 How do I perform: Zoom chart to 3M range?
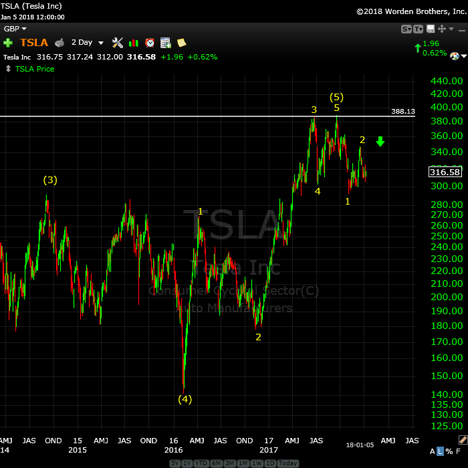(229, 463)
